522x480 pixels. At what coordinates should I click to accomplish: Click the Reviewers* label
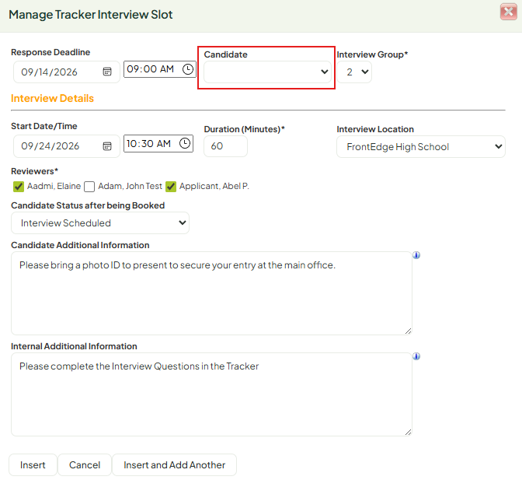tap(35, 171)
